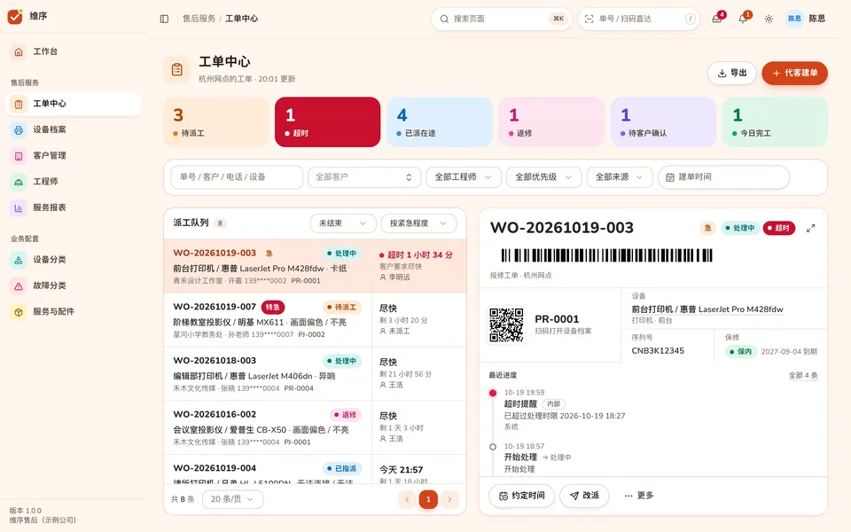
Task: Filter by the 今日完工 status card
Action: [775, 122]
